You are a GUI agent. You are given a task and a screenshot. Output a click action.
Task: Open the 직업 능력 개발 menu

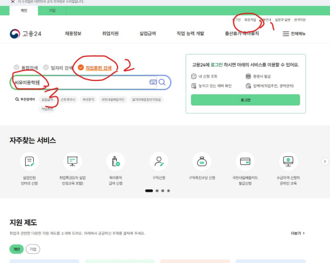point(191,34)
